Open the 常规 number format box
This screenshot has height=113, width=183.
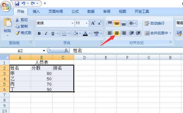(x=179, y=23)
